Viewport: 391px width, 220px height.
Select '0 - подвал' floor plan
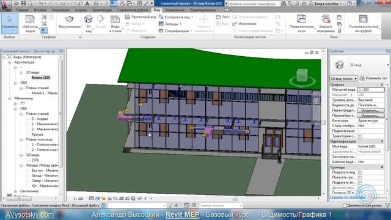pyautogui.click(x=40, y=119)
